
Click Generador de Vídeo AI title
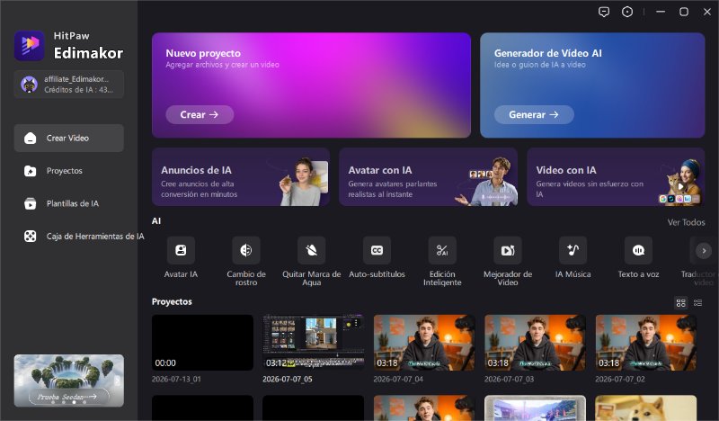tap(548, 53)
